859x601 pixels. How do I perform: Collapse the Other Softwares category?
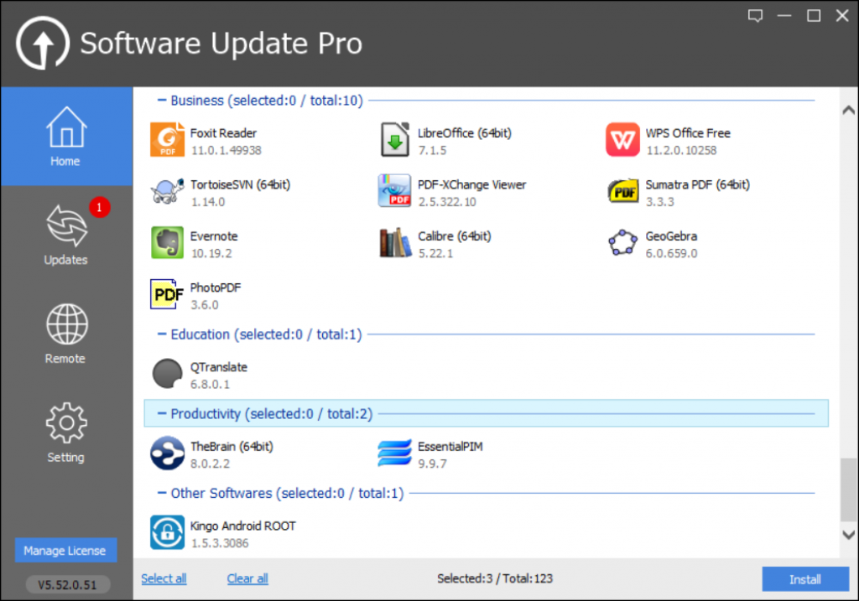pyautogui.click(x=162, y=493)
